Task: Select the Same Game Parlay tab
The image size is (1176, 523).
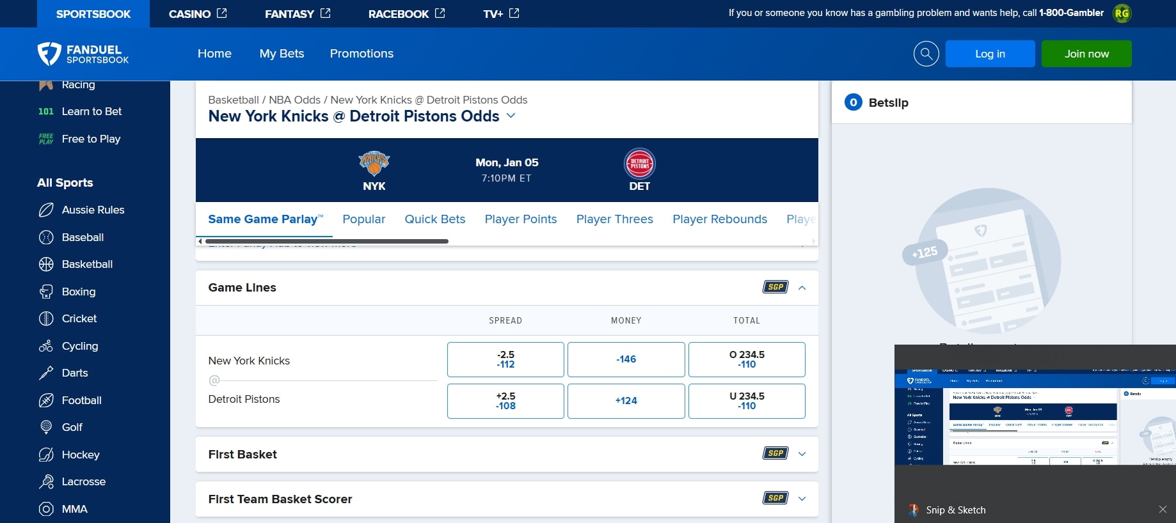Action: pyautogui.click(x=266, y=219)
